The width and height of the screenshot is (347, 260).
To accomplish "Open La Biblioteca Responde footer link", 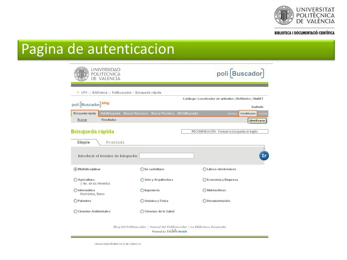I will [x=208, y=227].
